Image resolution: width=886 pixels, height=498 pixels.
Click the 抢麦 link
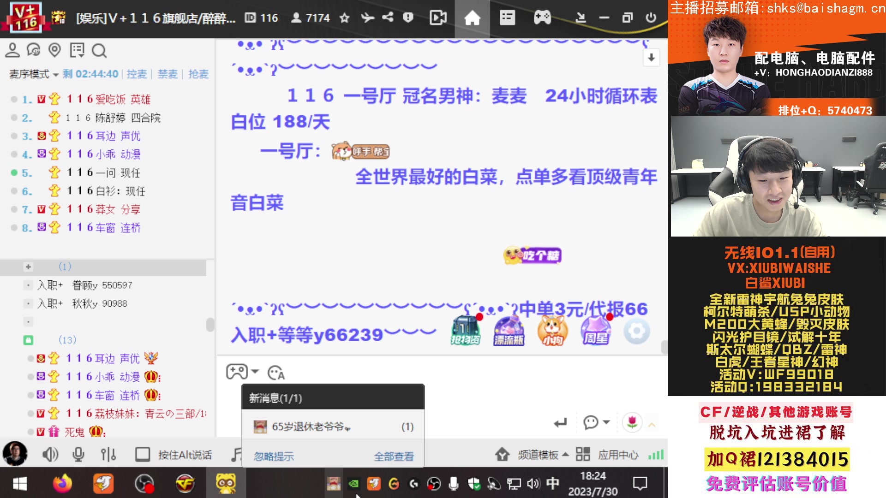(198, 74)
